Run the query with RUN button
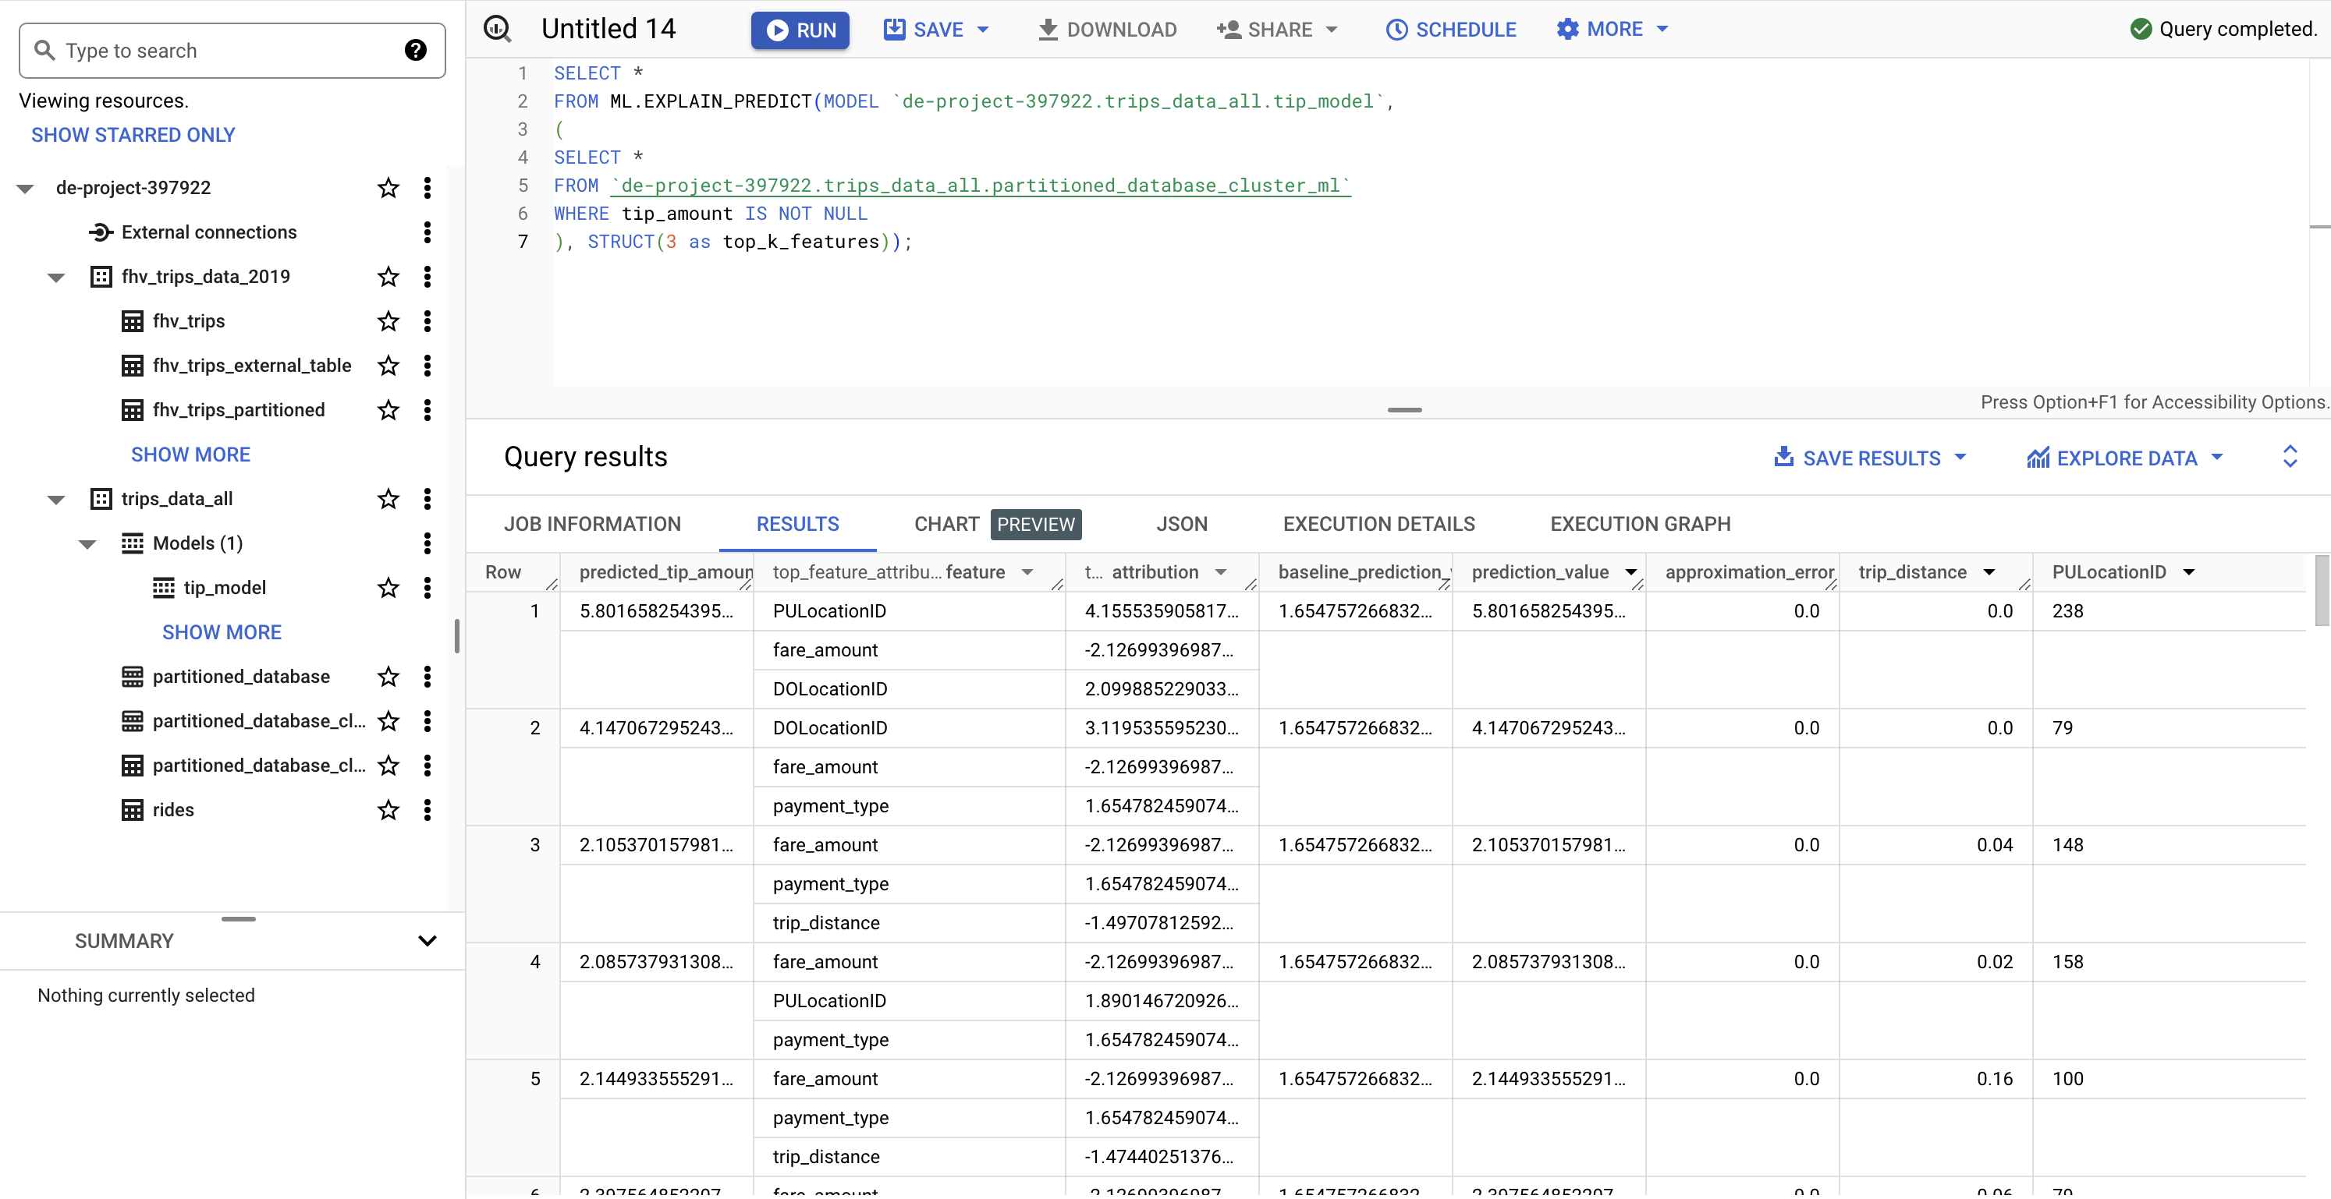This screenshot has height=1199, width=2331. pos(800,30)
